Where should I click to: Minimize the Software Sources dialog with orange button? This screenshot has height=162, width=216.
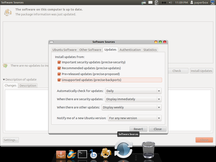156,42
